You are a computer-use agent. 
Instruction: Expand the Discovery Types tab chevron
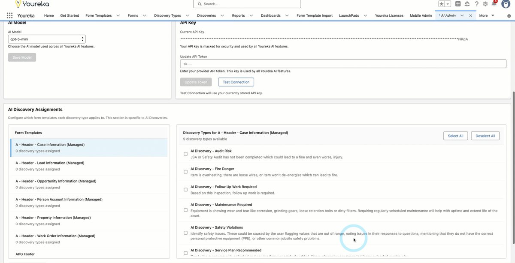click(x=188, y=15)
